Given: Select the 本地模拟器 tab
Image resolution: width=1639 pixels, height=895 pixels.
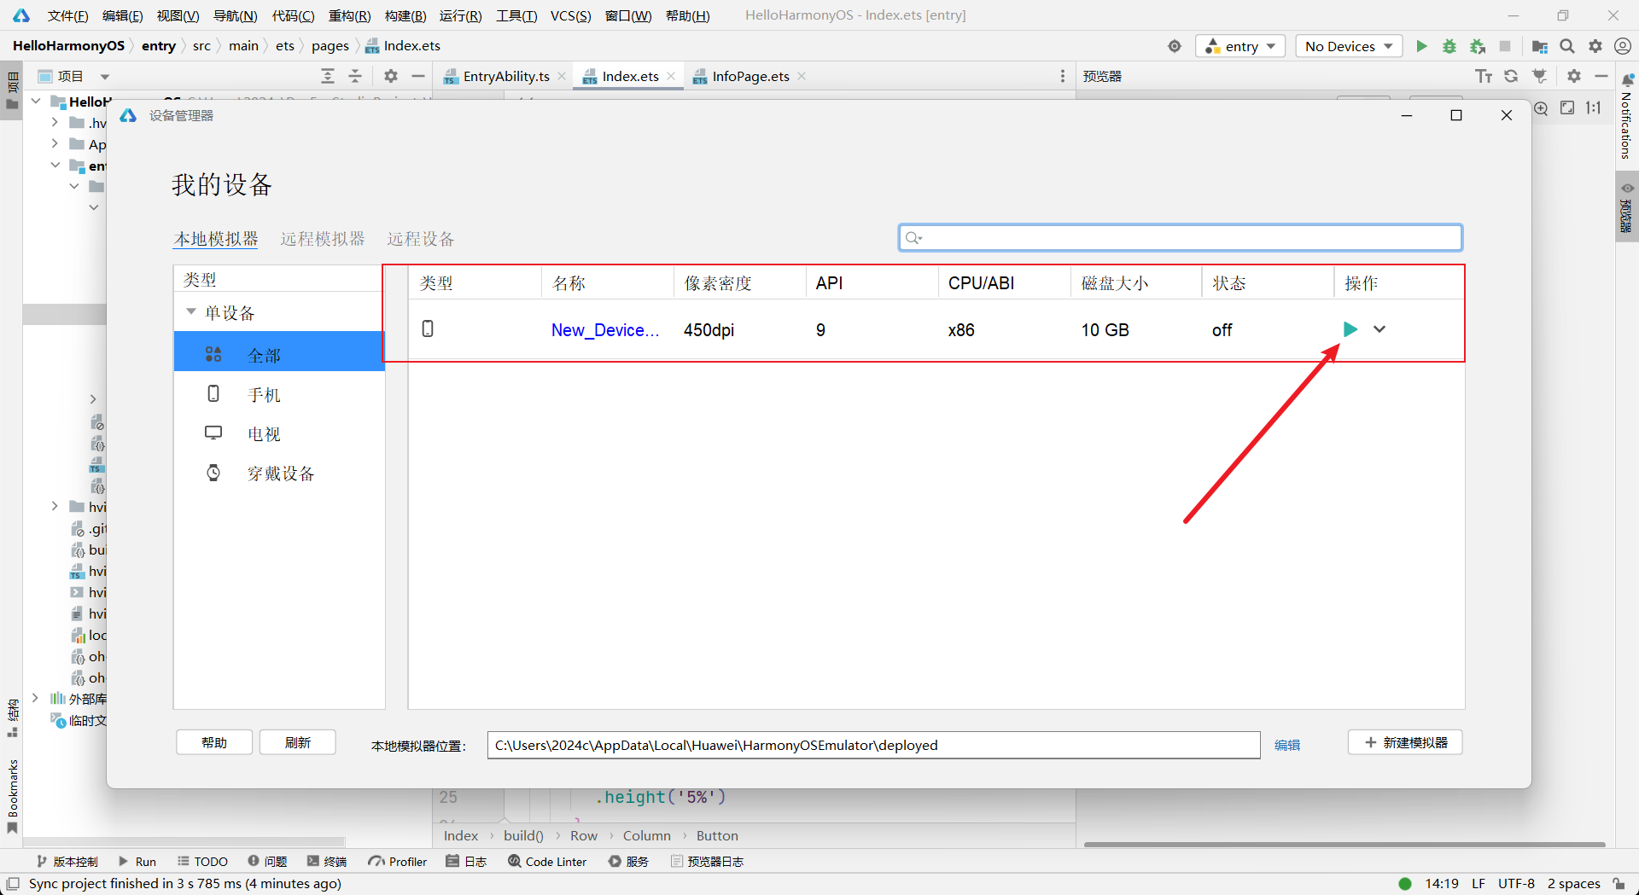Looking at the screenshot, I should (216, 239).
